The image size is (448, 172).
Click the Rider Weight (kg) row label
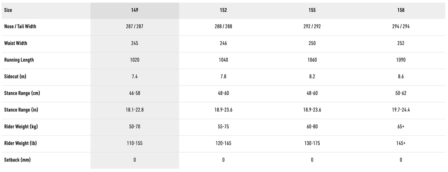(21, 127)
